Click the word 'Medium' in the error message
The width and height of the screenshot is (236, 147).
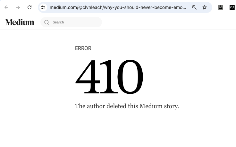(150, 106)
